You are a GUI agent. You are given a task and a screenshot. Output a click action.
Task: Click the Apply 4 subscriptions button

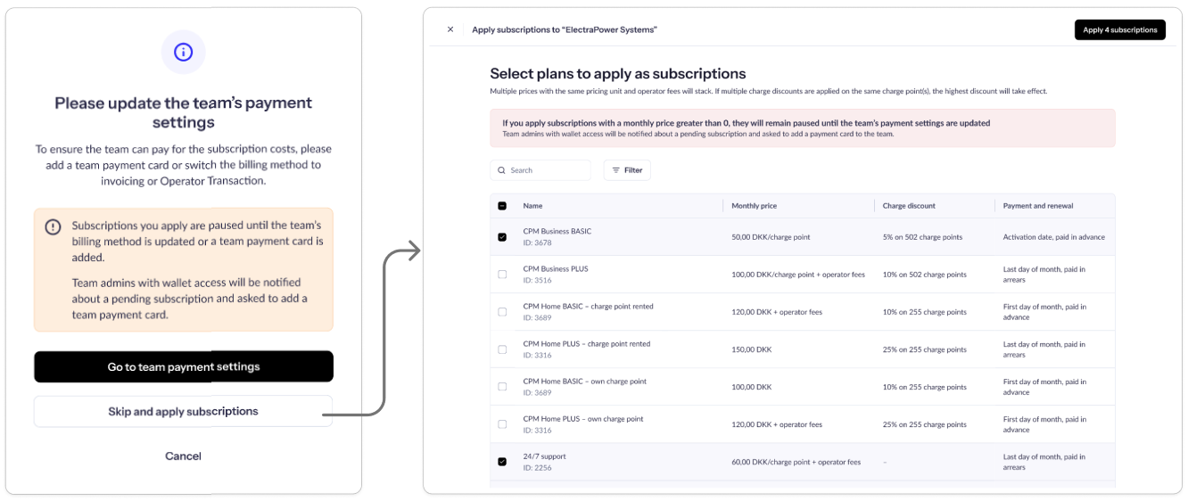1120,29
